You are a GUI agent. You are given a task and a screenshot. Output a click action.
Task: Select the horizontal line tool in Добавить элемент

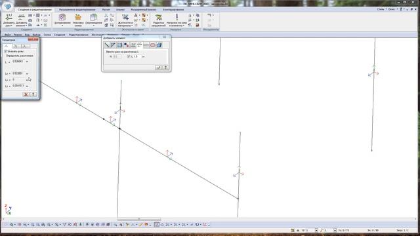[x=146, y=45]
